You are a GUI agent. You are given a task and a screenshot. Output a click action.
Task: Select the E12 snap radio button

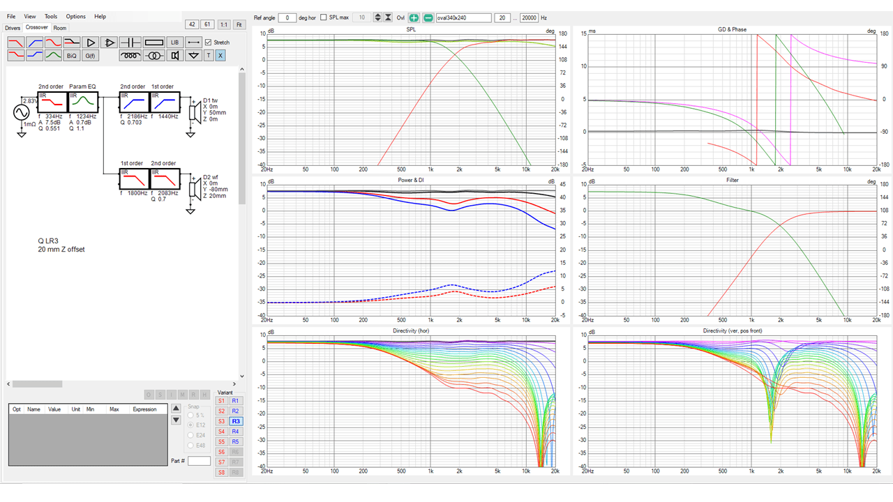coord(191,425)
